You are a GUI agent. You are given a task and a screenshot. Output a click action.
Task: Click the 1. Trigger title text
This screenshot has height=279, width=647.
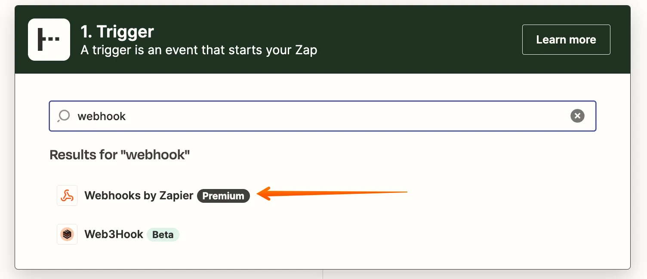click(x=116, y=31)
